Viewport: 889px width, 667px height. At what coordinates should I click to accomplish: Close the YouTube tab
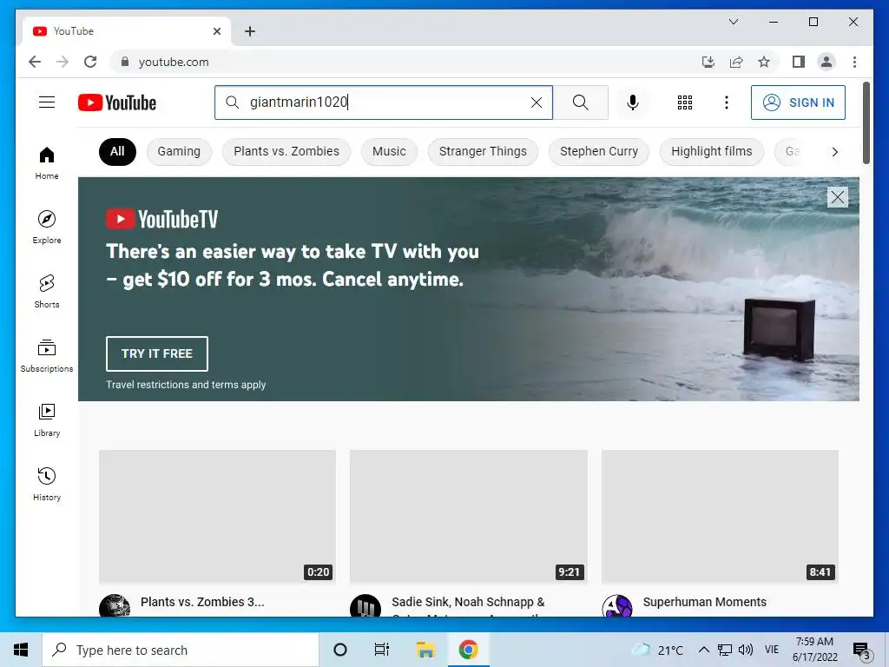click(216, 31)
